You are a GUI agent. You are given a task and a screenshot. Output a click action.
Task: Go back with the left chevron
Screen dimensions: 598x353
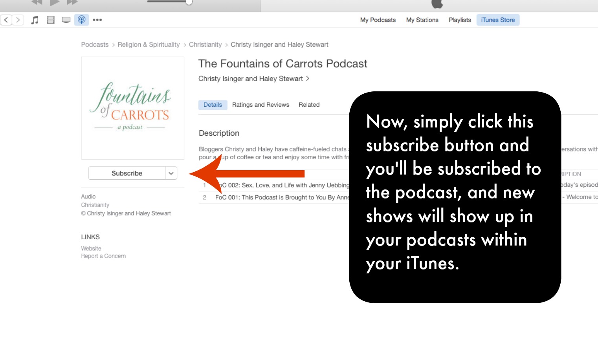tap(6, 20)
